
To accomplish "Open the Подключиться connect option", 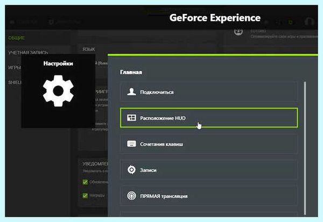I will 209,92.
